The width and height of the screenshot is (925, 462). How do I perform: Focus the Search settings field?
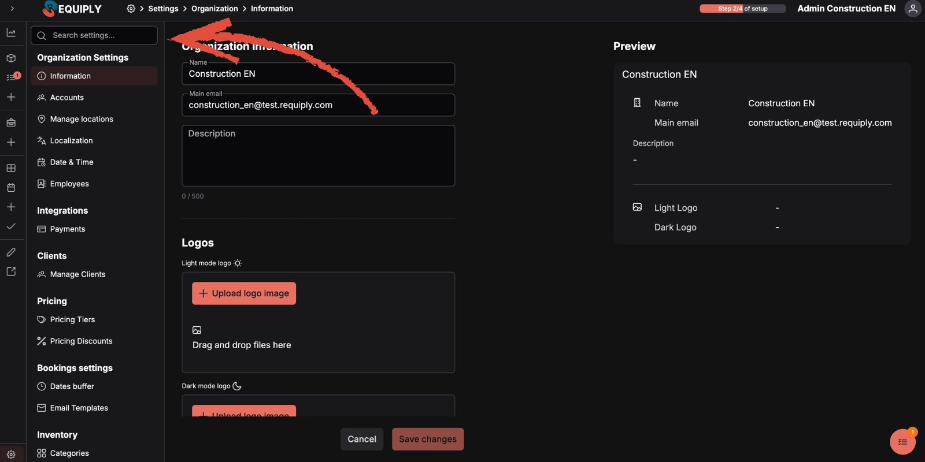coord(94,35)
